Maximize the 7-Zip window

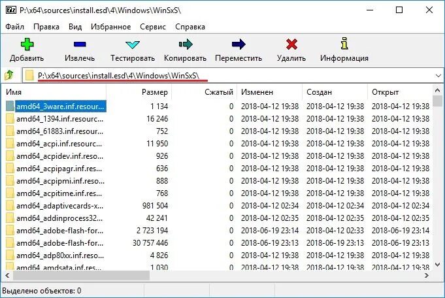click(x=399, y=10)
